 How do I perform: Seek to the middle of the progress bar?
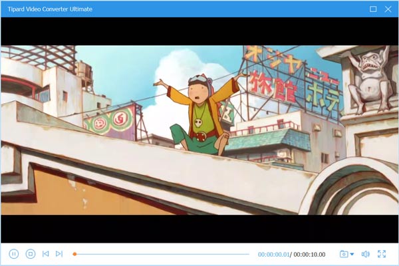click(x=161, y=254)
